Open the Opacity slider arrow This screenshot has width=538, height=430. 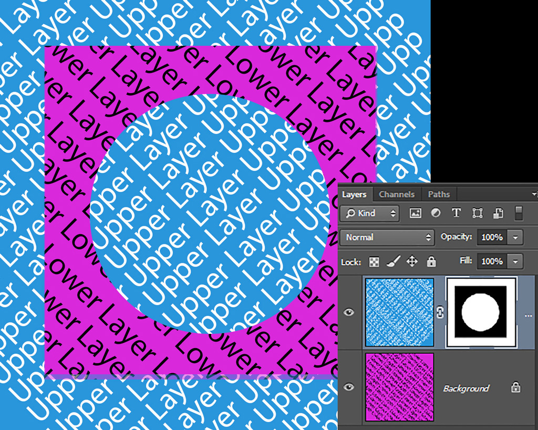[x=515, y=237]
